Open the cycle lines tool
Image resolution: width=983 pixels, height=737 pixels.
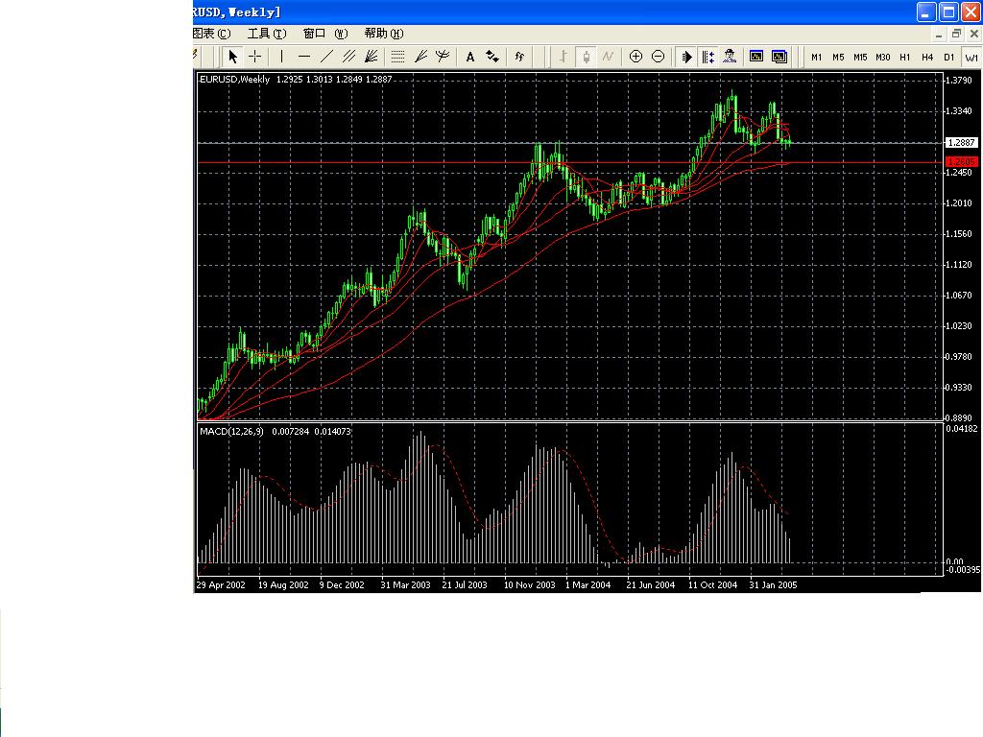pos(519,57)
